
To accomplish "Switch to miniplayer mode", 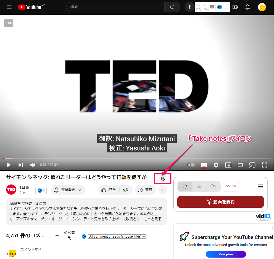I will point(228,165).
